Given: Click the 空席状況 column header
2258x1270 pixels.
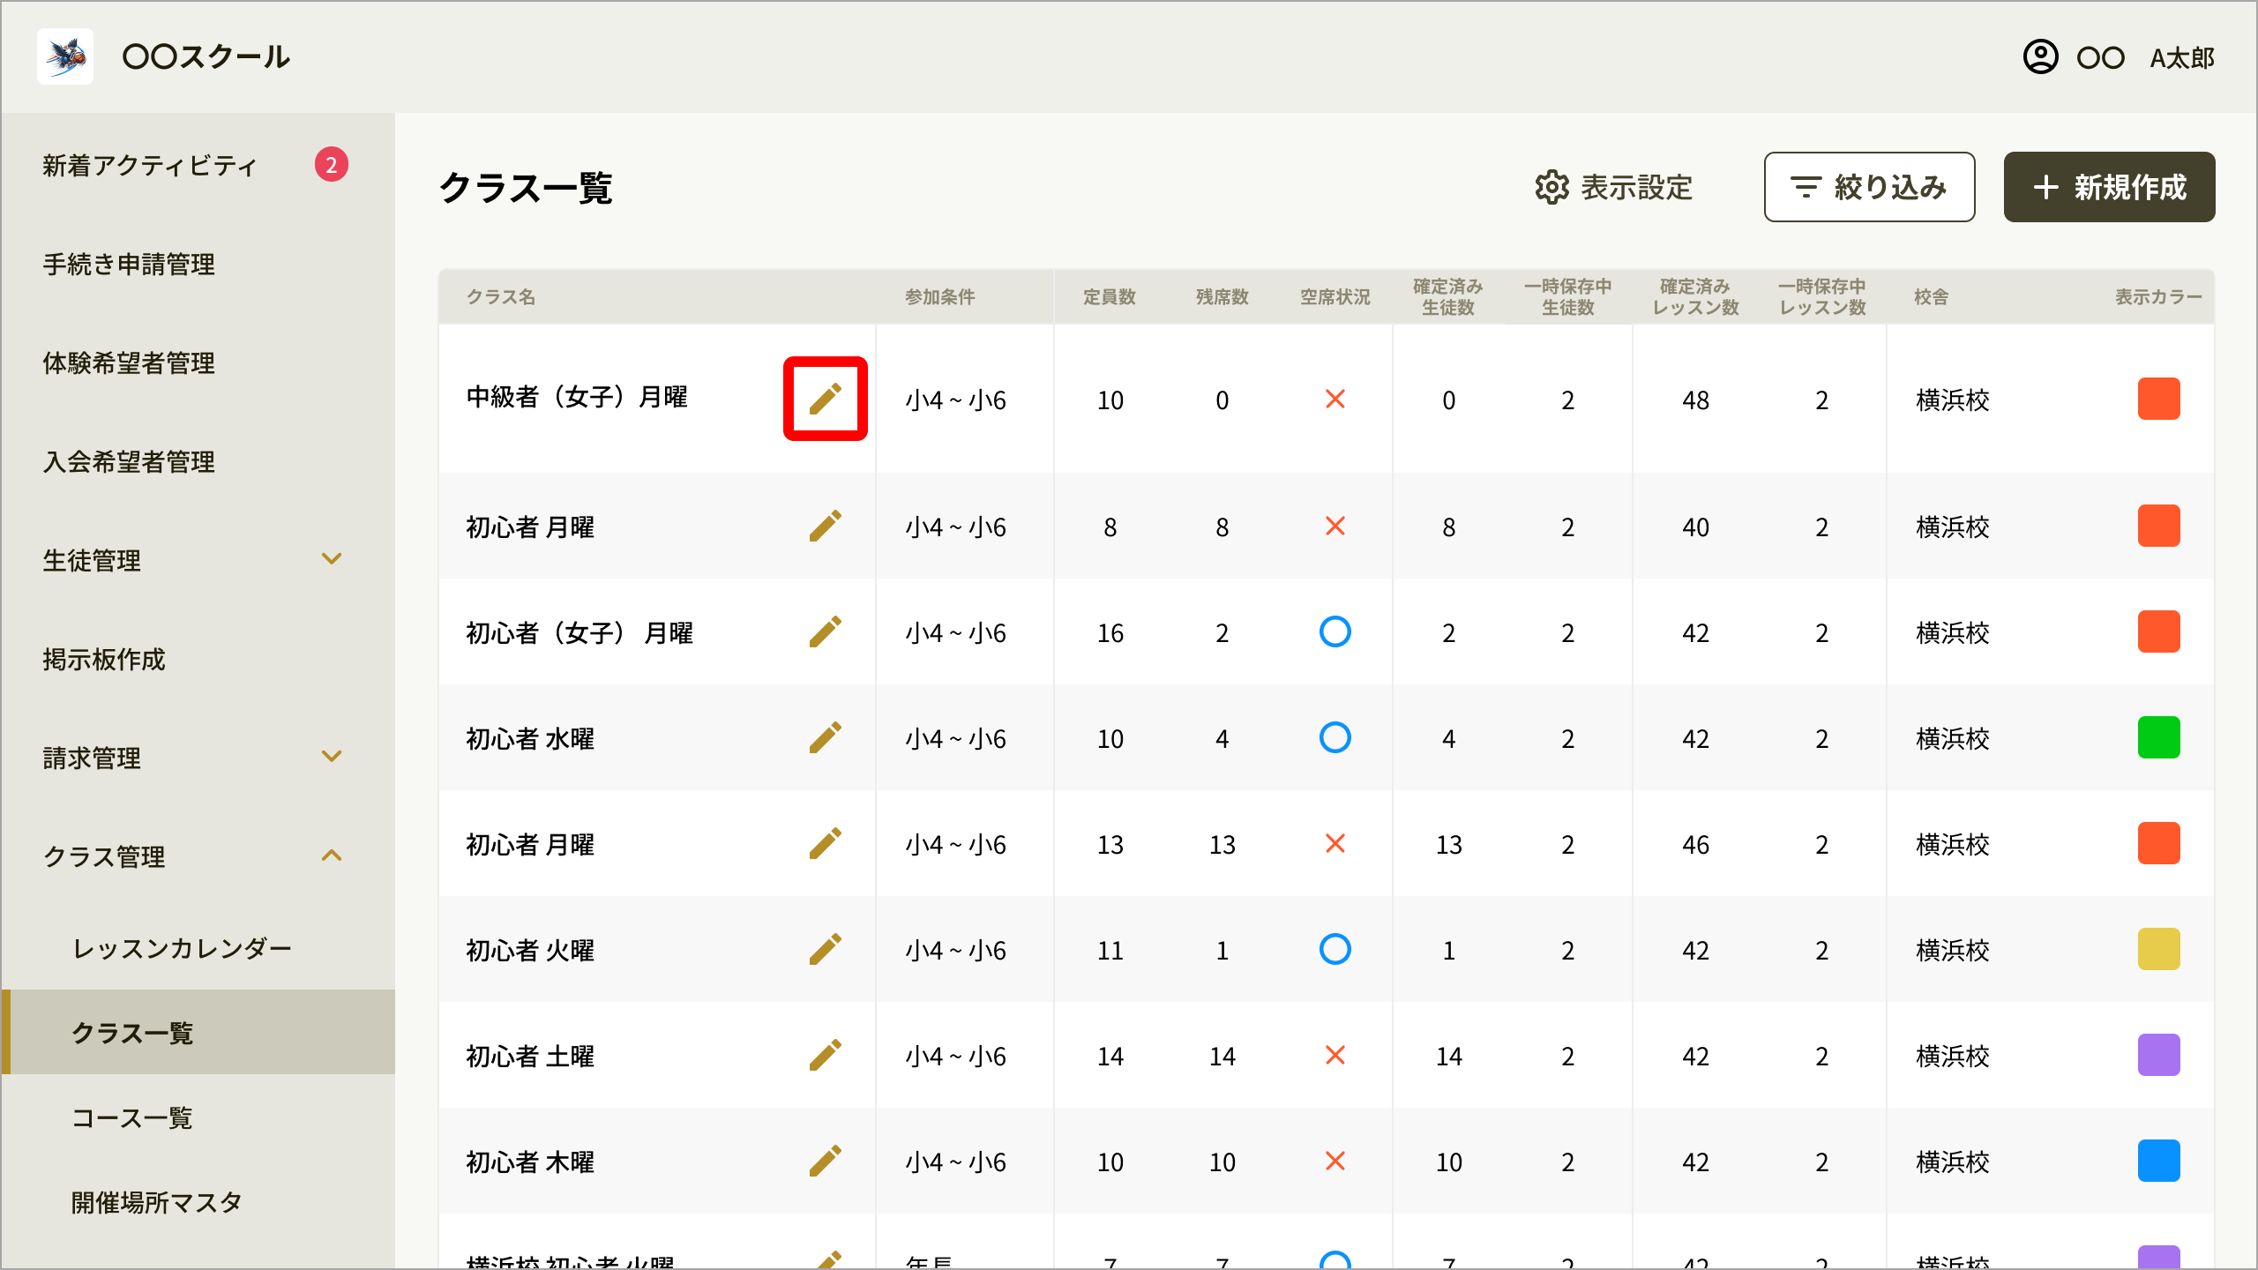Looking at the screenshot, I should click(1335, 297).
